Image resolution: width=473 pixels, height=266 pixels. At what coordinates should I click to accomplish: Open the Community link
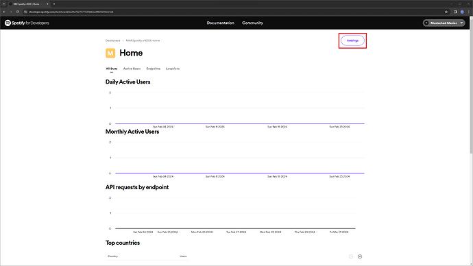tap(252, 23)
